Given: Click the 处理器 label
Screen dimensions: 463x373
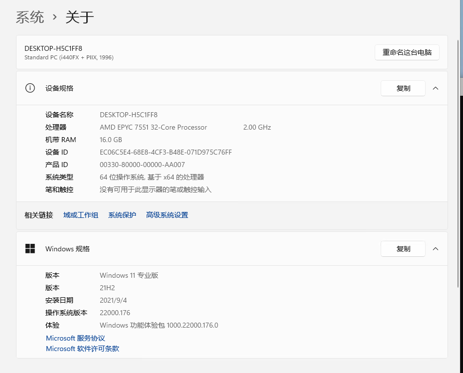Looking at the screenshot, I should (56, 127).
